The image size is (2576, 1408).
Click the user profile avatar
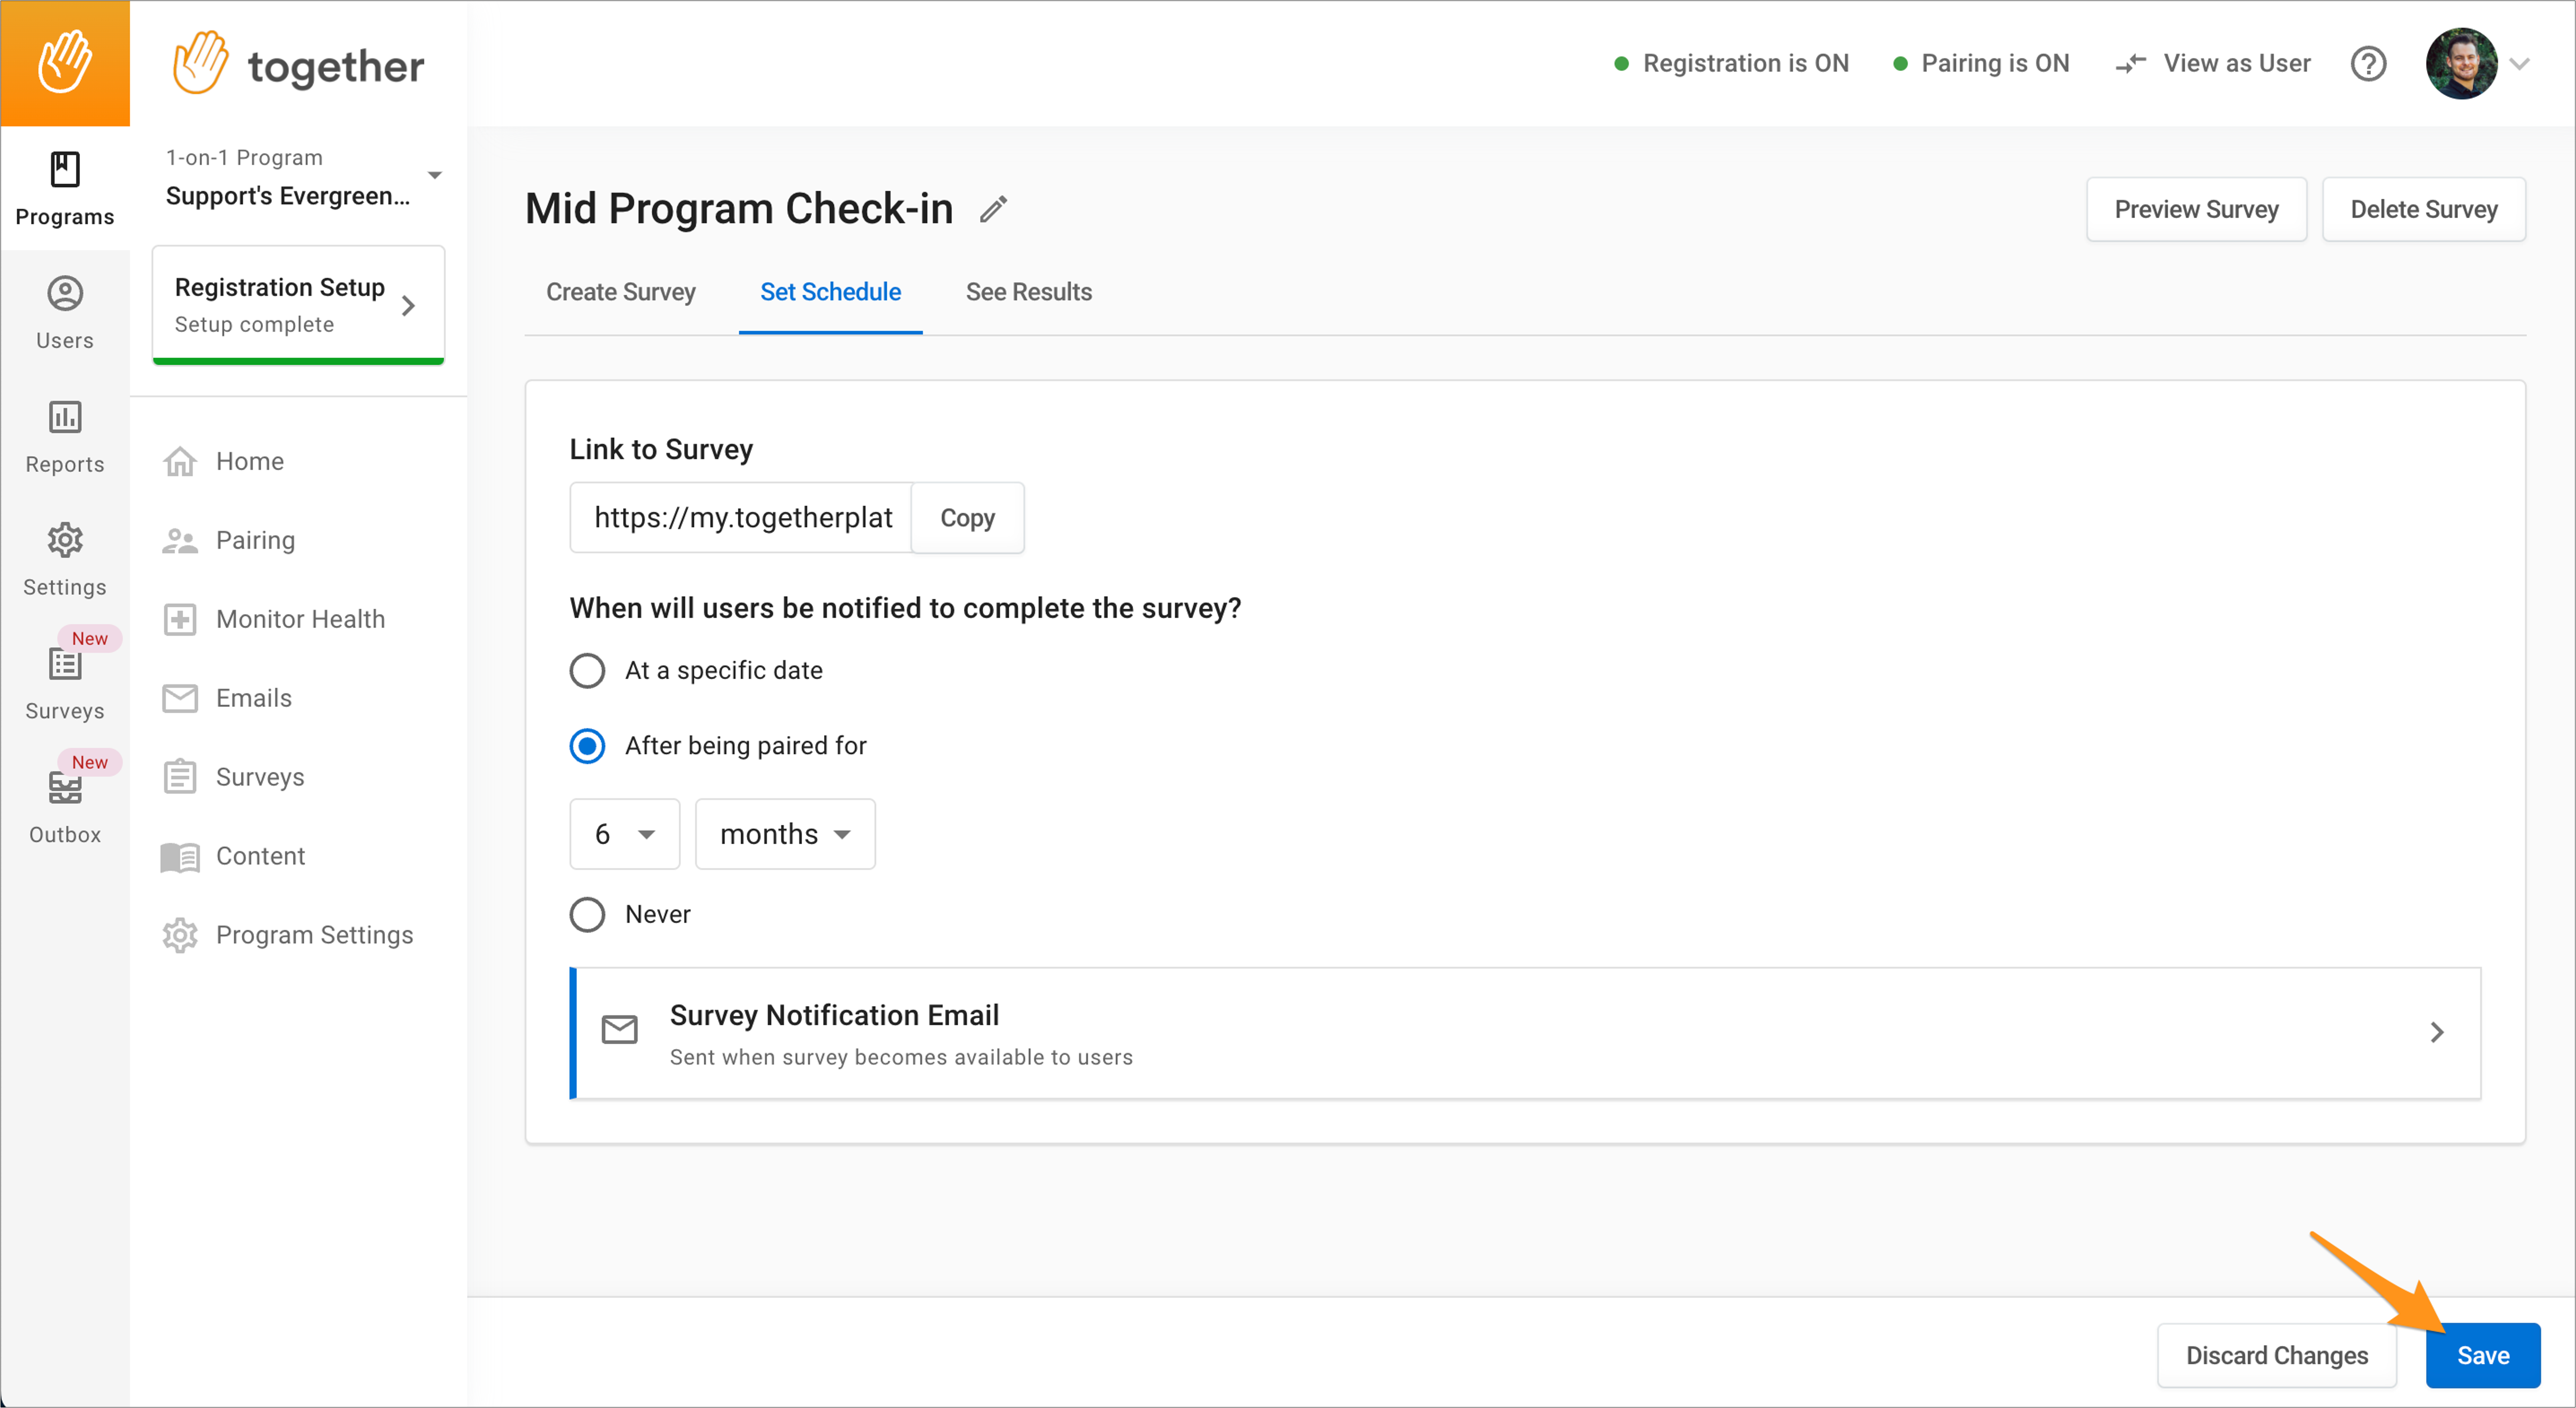click(2461, 63)
